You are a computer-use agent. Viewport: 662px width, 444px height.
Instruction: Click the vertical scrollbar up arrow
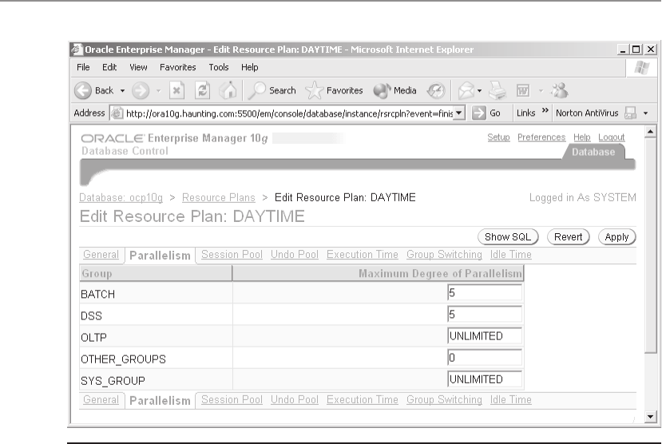tap(650, 132)
